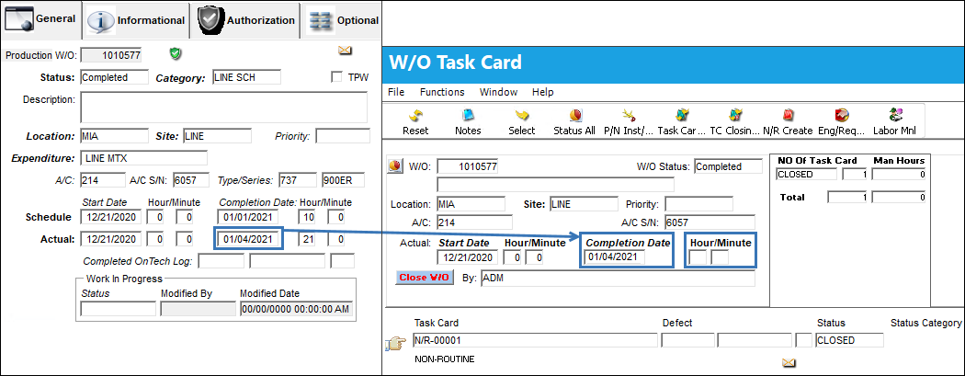The width and height of the screenshot is (965, 376).
Task: Click the Work In Progress Status field
Action: tap(119, 309)
